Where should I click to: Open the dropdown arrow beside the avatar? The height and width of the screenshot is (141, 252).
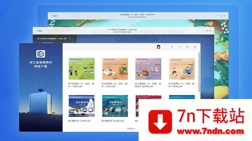coord(172,47)
